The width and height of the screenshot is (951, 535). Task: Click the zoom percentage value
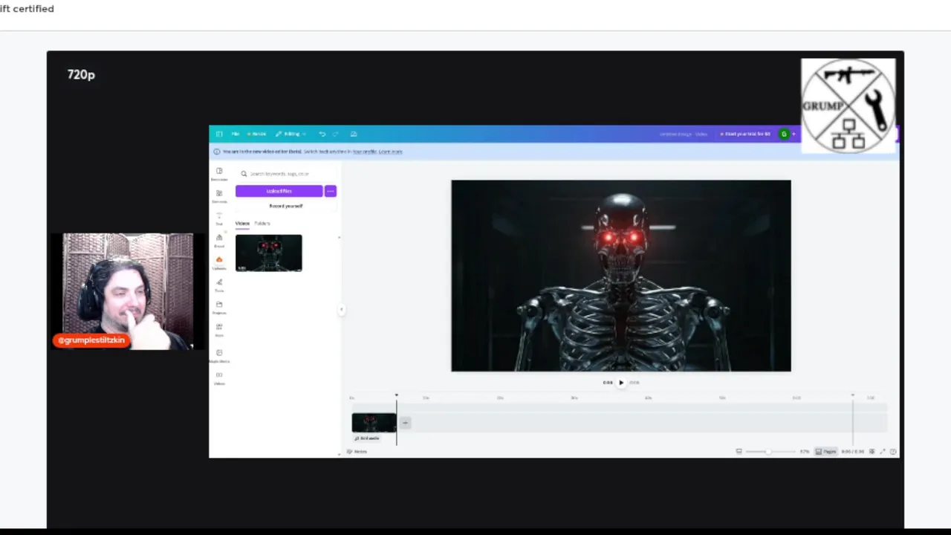click(x=805, y=452)
